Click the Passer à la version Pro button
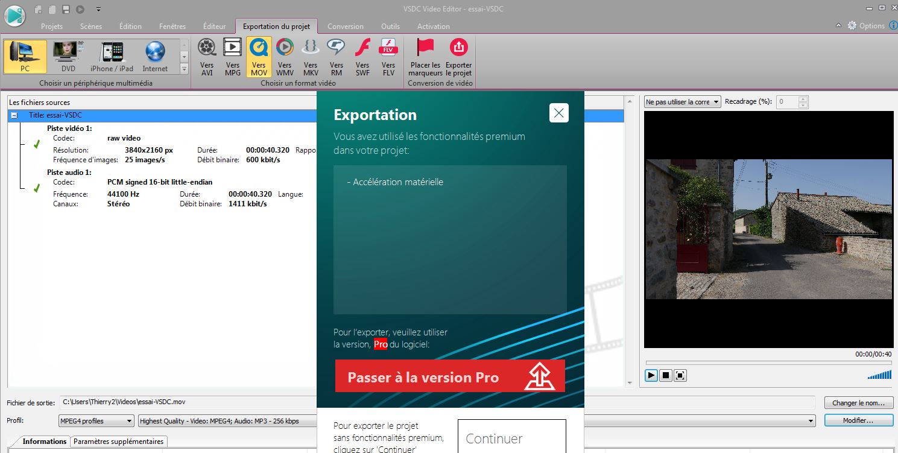Image resolution: width=898 pixels, height=453 pixels. click(450, 376)
